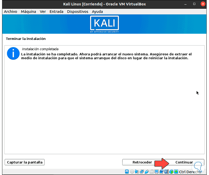
Task: Click the hard disk activity status icon
Action: tap(127, 172)
